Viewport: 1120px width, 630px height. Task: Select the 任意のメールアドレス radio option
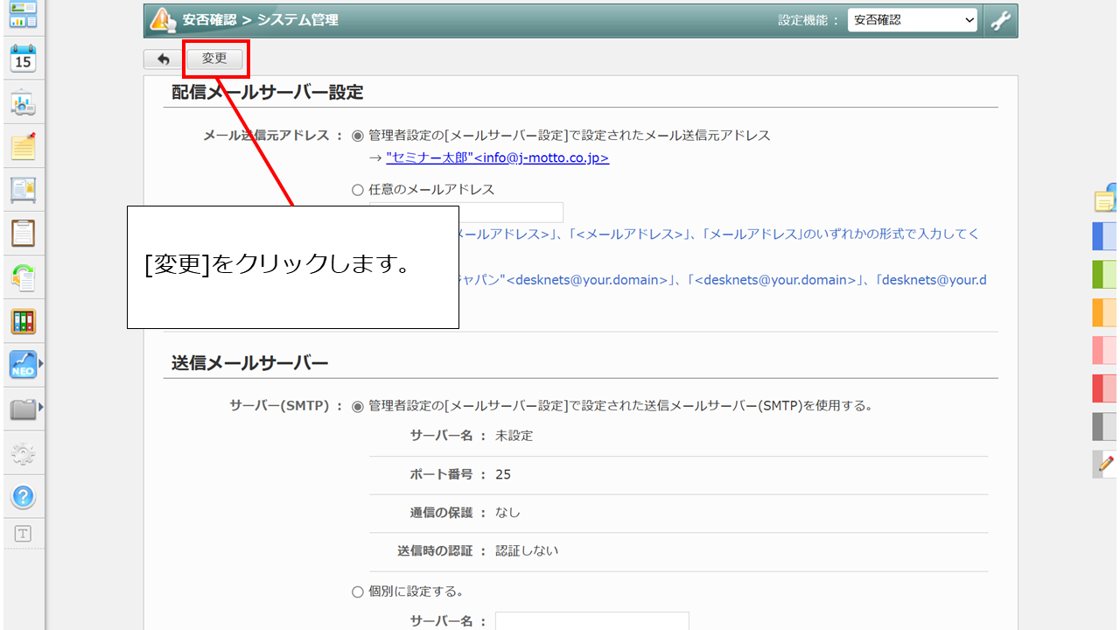coord(357,190)
